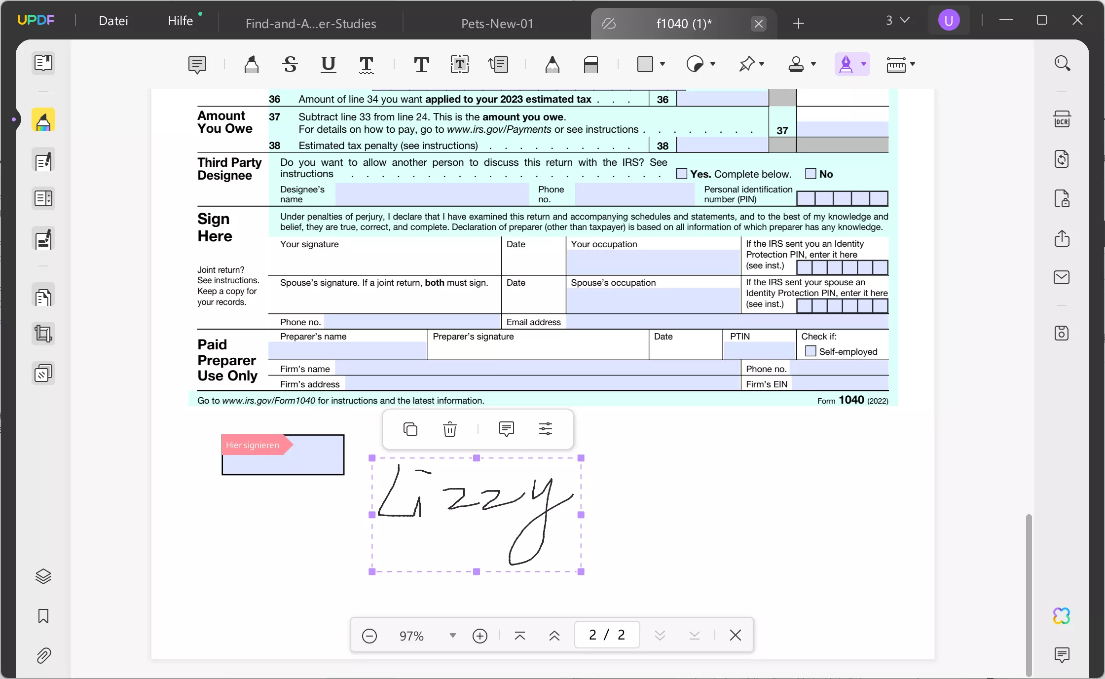The width and height of the screenshot is (1105, 679).
Task: Click the zoom out minus control
Action: pos(369,636)
